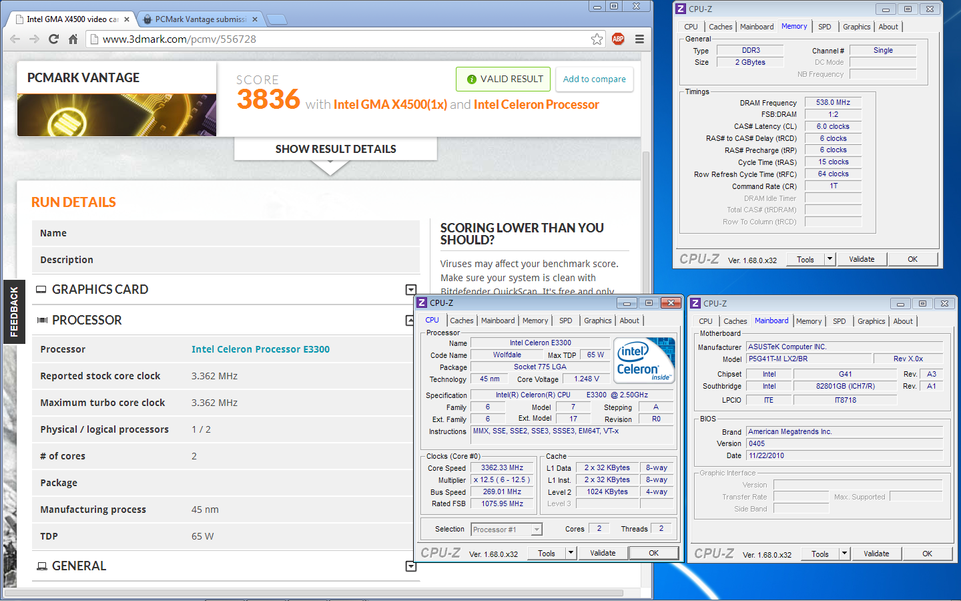Open Graphics tab in processor CPU-Z window
Screen dimensions: 961x601
pos(597,321)
